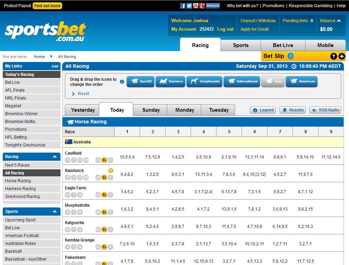Reset the racing icon order
Viewport: 349px width, 265px height.
(x=83, y=94)
